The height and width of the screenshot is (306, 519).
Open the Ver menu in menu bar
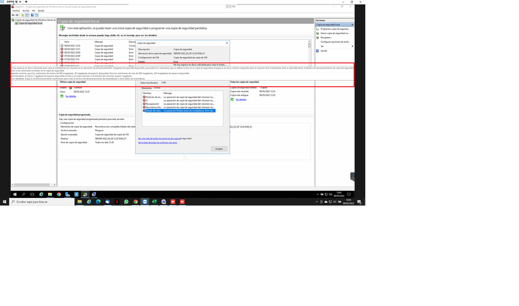33,10
